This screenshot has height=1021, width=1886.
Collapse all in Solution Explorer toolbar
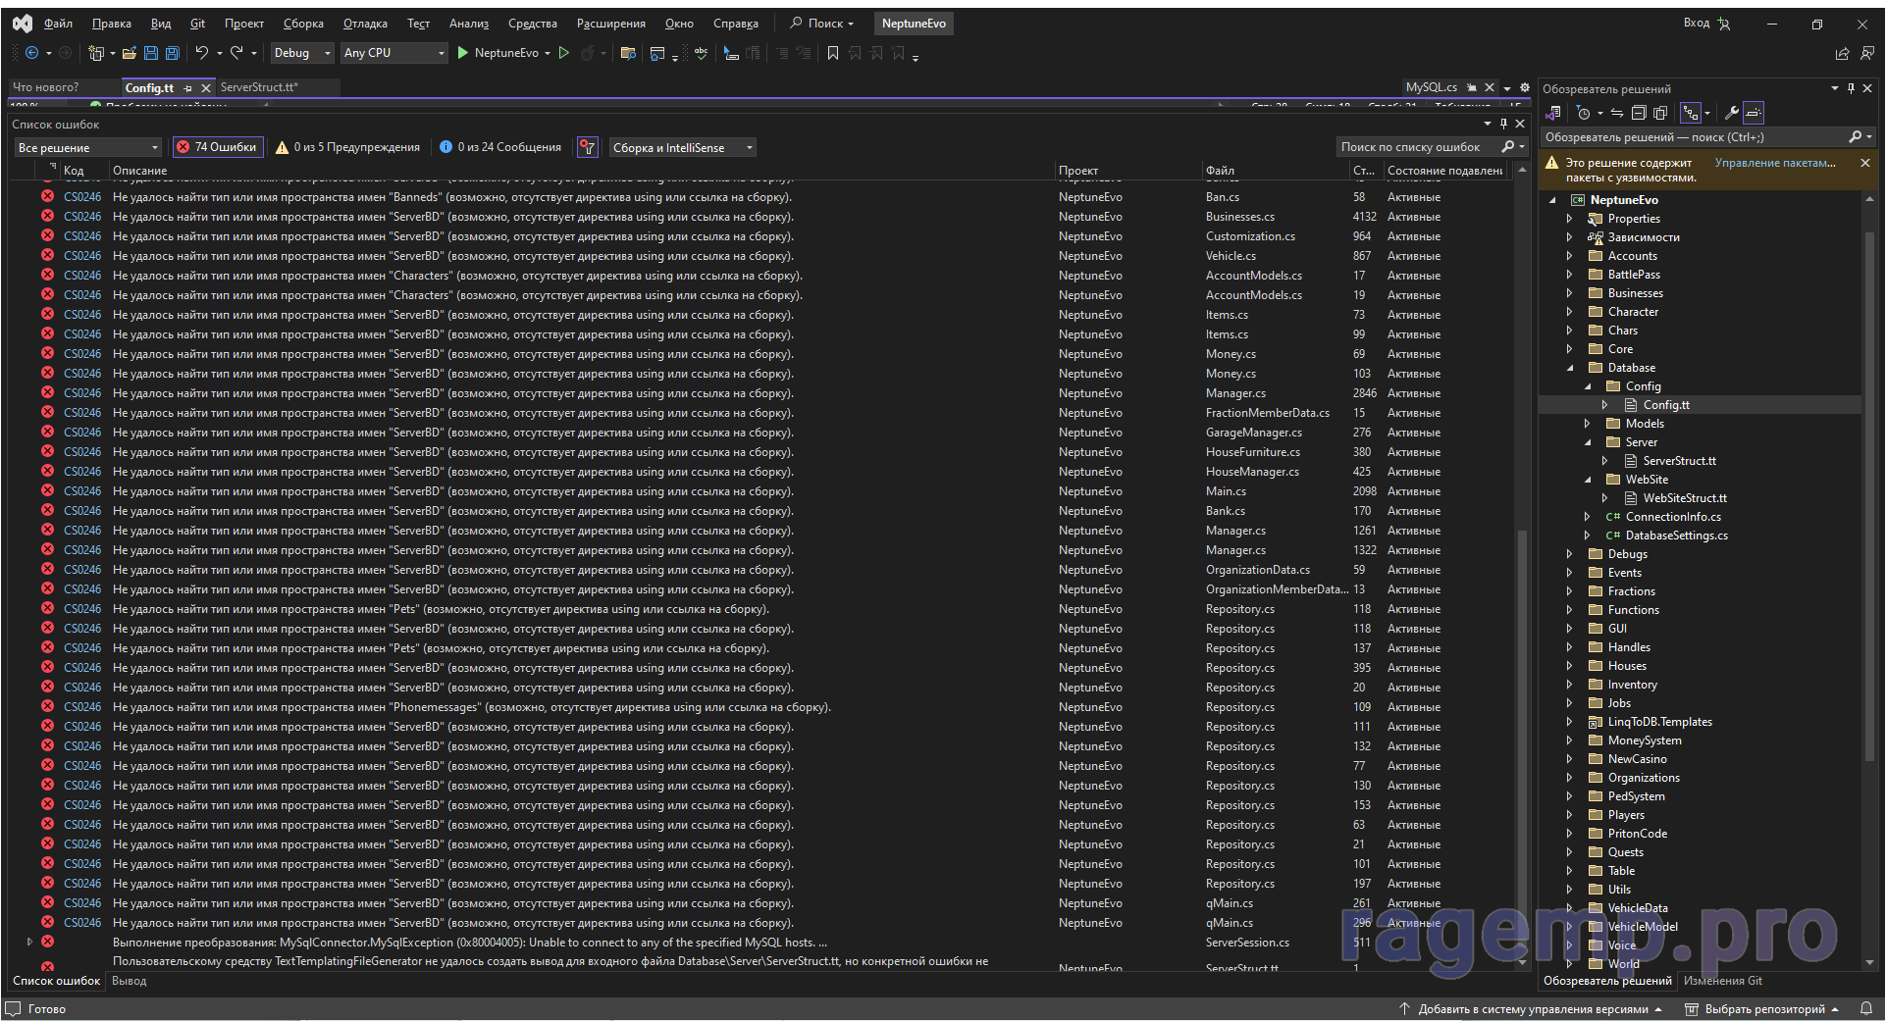pyautogui.click(x=1639, y=113)
